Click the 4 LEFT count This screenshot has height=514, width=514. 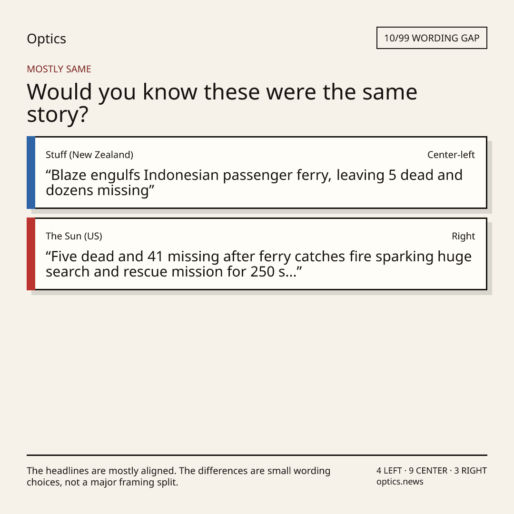(389, 471)
